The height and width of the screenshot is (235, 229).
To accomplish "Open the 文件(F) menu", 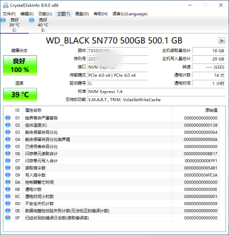I will 9,14.
